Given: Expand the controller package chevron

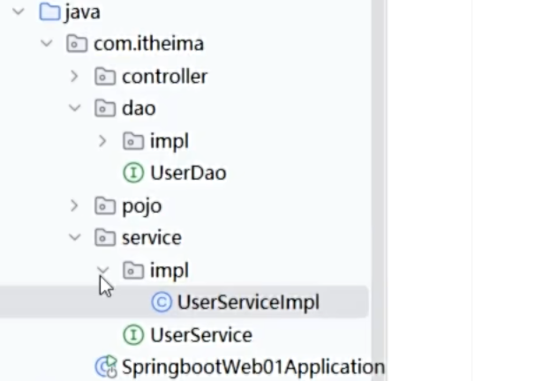Looking at the screenshot, I should 75,77.
